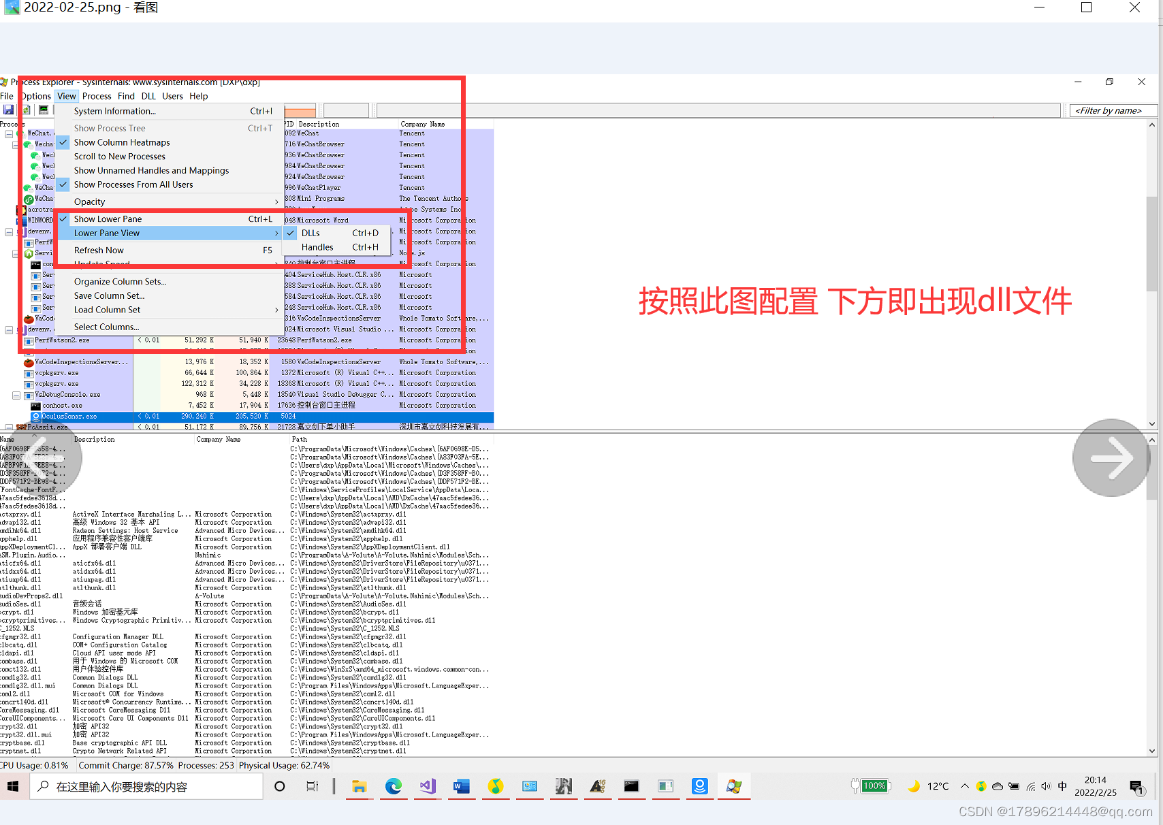Click the Wi-Fi network tray icon
Screen dimensions: 1163x825
click(1031, 786)
